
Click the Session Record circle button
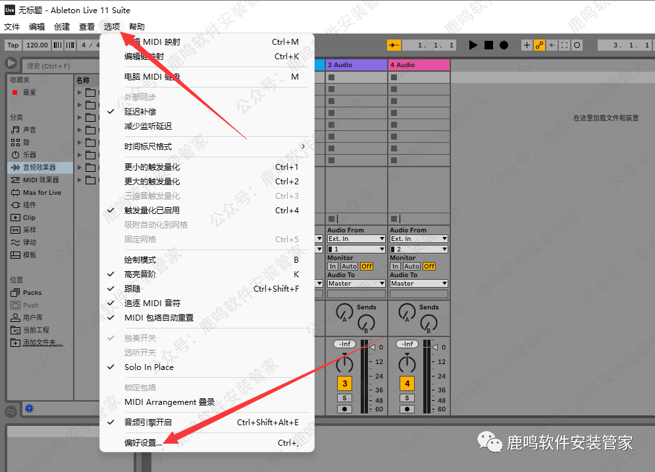577,45
